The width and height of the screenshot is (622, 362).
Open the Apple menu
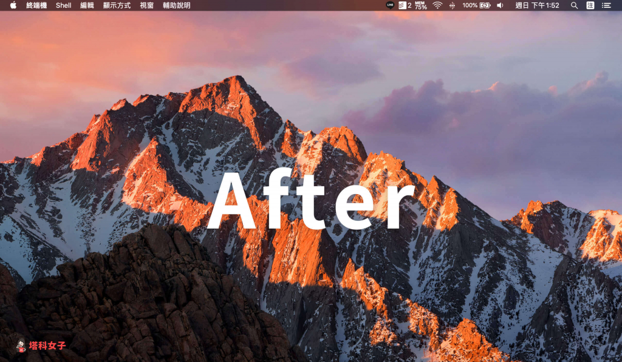pos(13,5)
